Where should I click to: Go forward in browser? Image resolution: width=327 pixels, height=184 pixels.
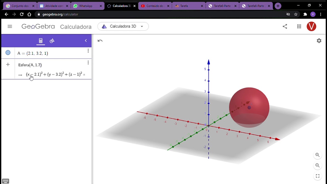[14, 14]
